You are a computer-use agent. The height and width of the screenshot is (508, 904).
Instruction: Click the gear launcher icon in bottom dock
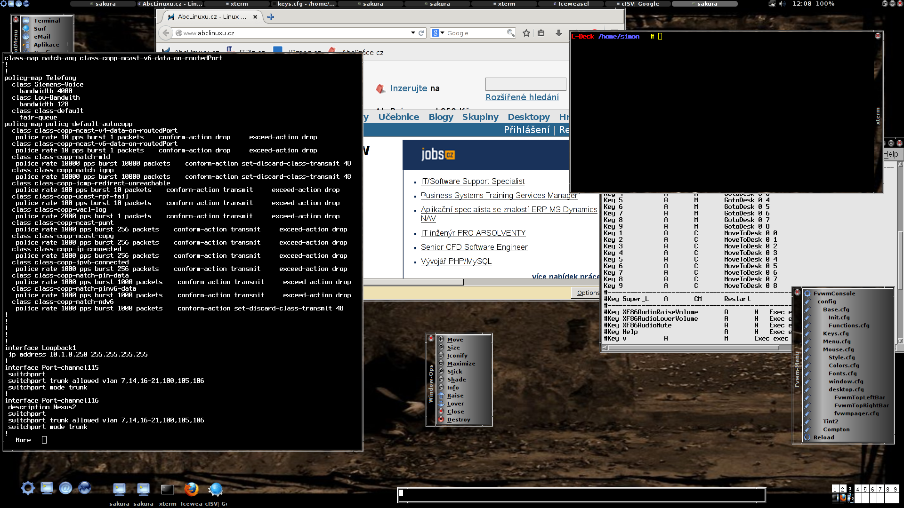28,488
